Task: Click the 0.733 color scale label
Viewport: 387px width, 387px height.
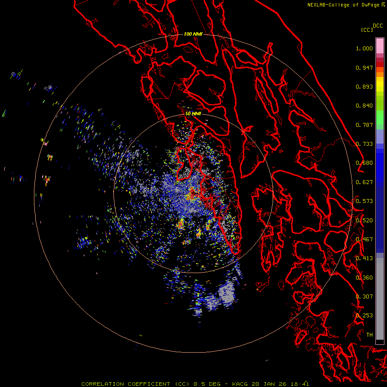Action: 364,144
